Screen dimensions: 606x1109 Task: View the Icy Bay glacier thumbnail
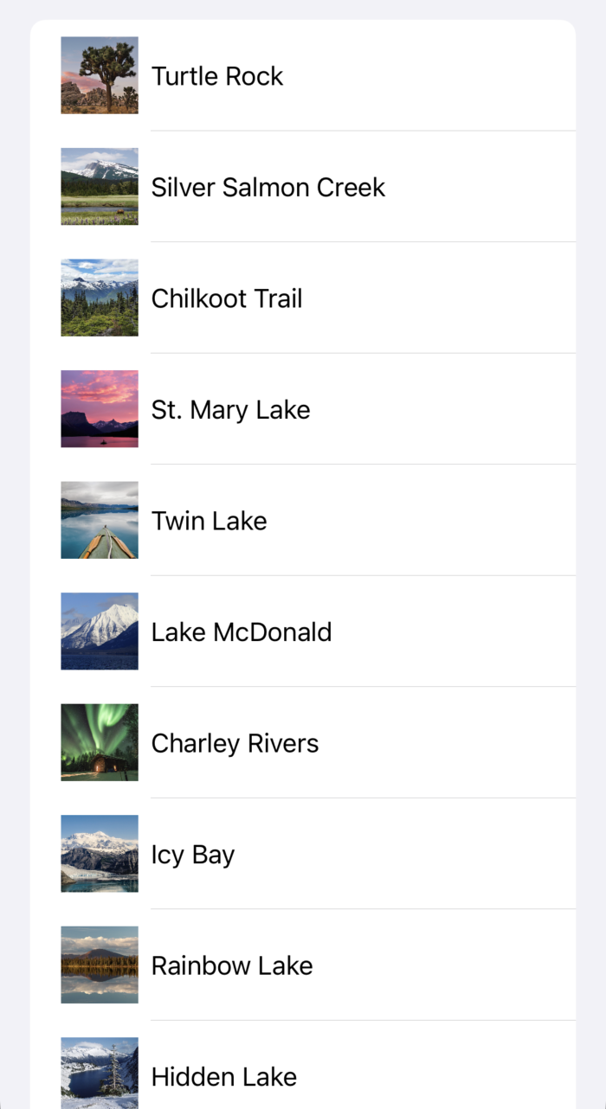[99, 854]
